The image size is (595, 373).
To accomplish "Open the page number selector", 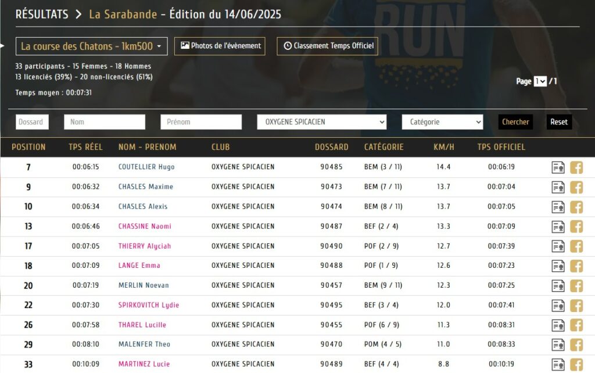I will coord(540,81).
